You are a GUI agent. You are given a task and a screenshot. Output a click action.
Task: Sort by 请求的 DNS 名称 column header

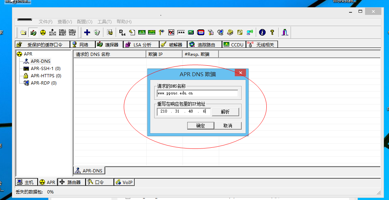[110, 54]
